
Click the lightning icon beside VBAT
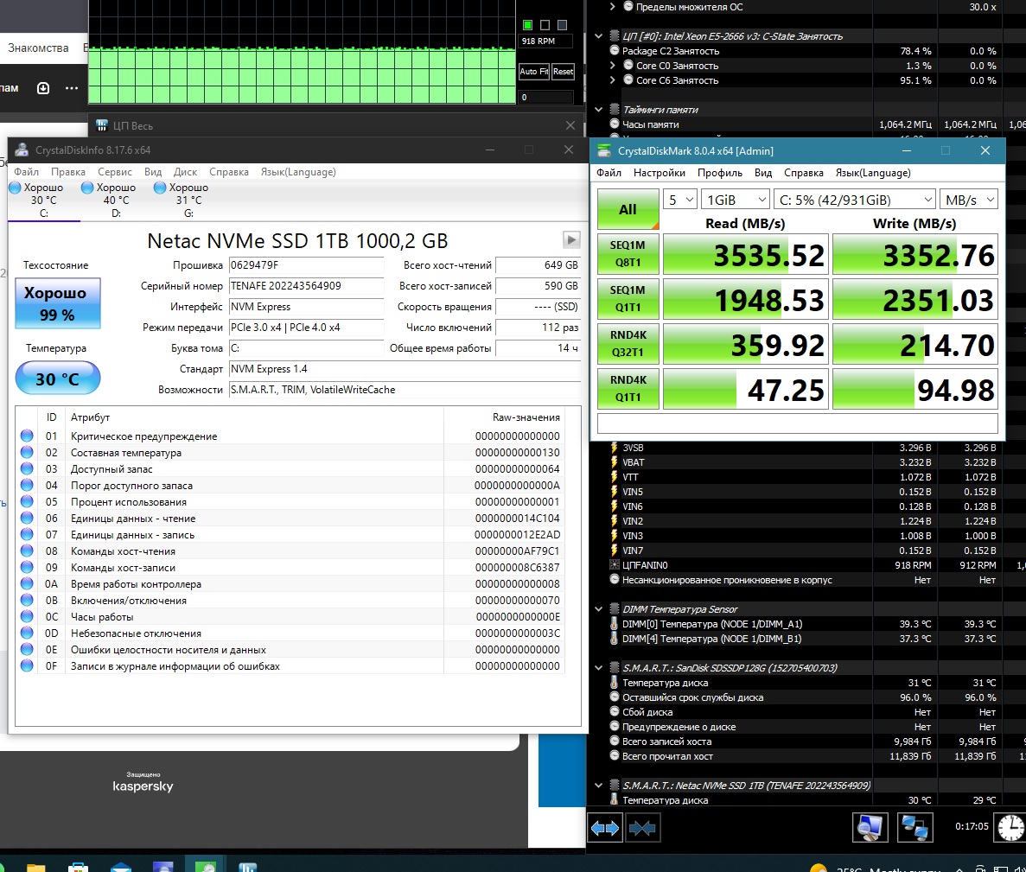614,461
